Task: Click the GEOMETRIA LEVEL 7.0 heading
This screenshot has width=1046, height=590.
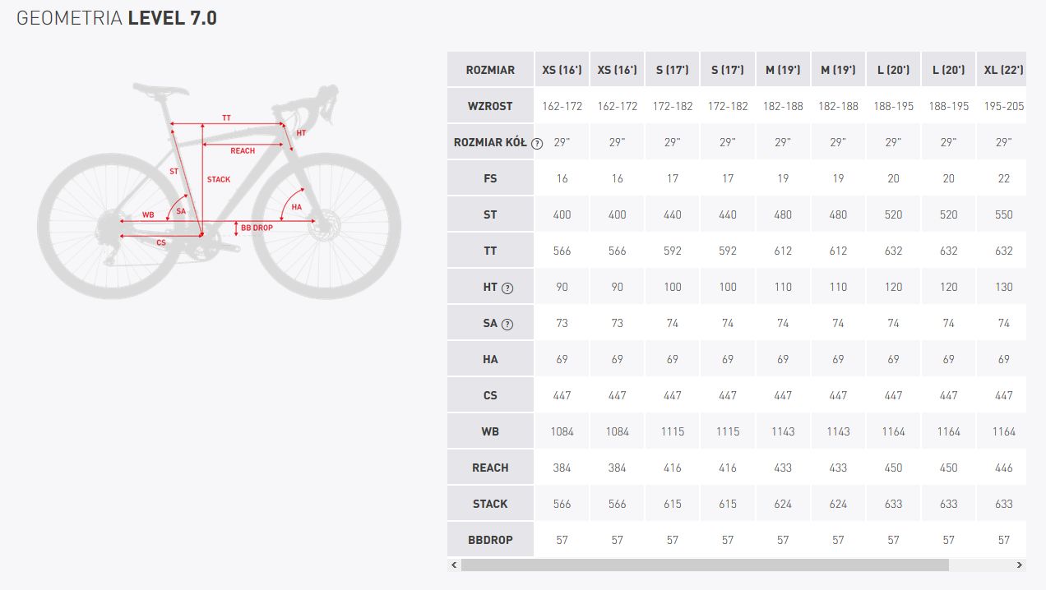Action: (x=117, y=18)
